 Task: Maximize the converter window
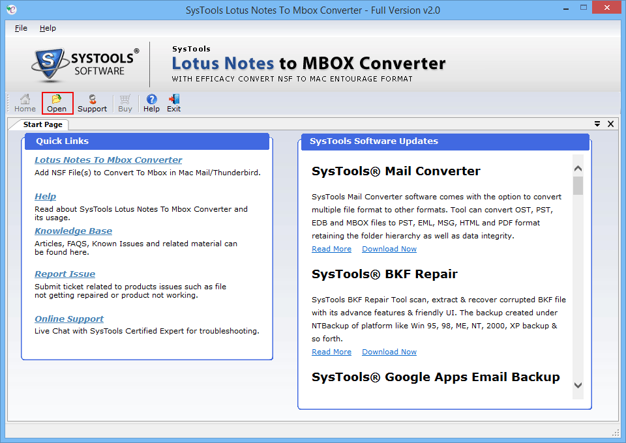[584, 8]
